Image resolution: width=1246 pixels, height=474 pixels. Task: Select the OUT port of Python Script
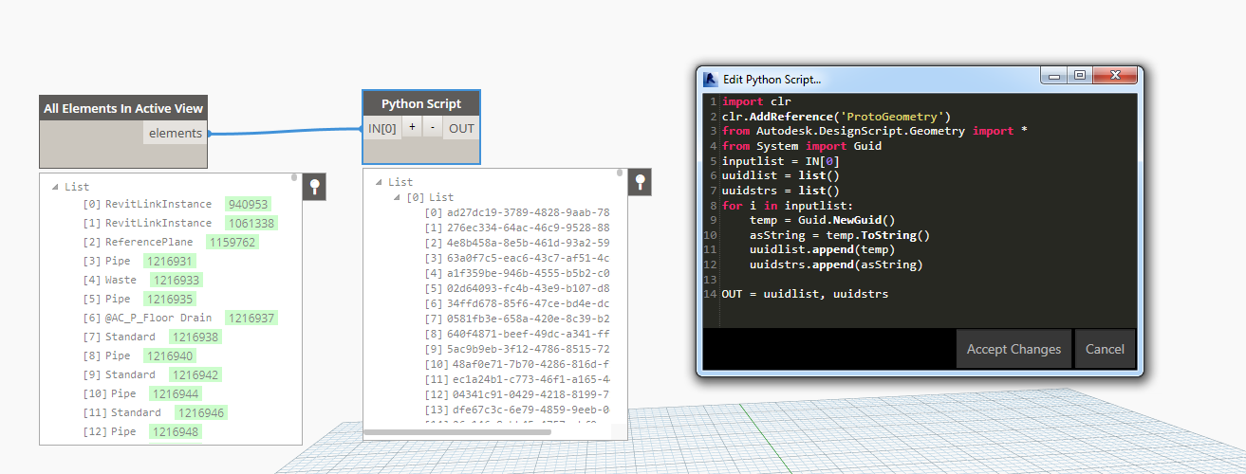[461, 128]
